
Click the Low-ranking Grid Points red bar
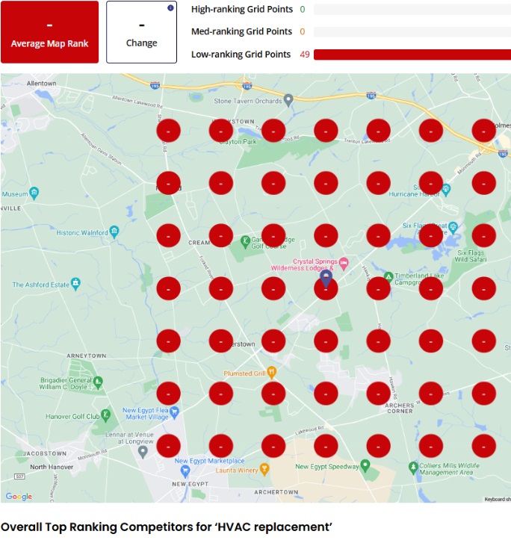pos(412,55)
